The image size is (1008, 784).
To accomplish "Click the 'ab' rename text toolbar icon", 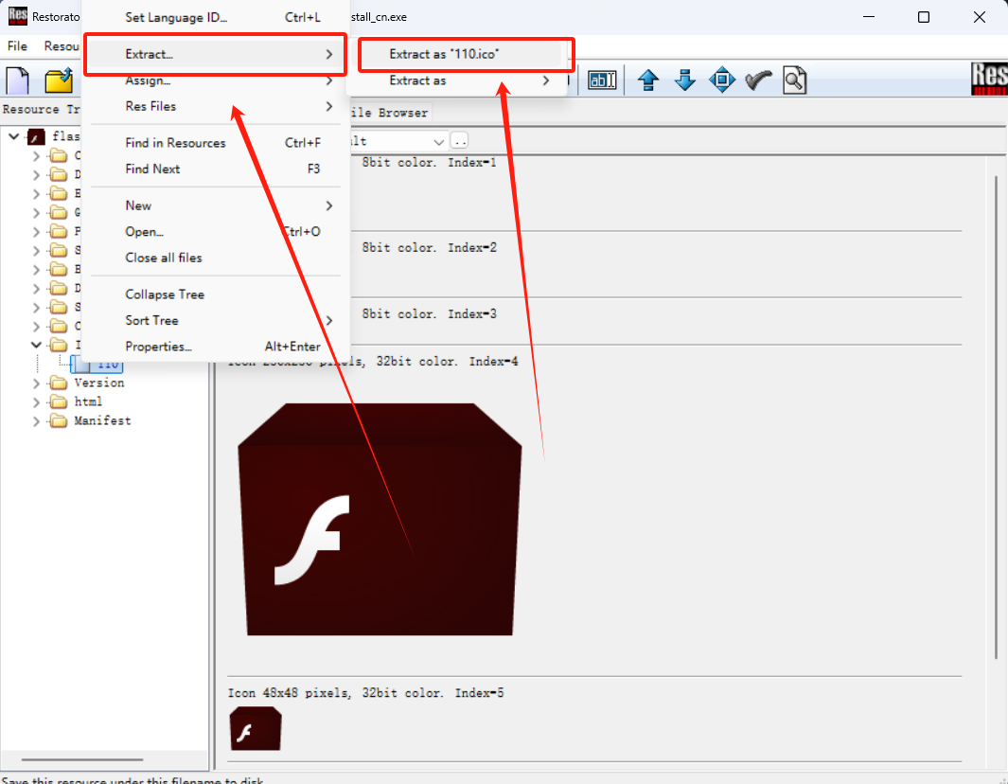I will pos(602,80).
